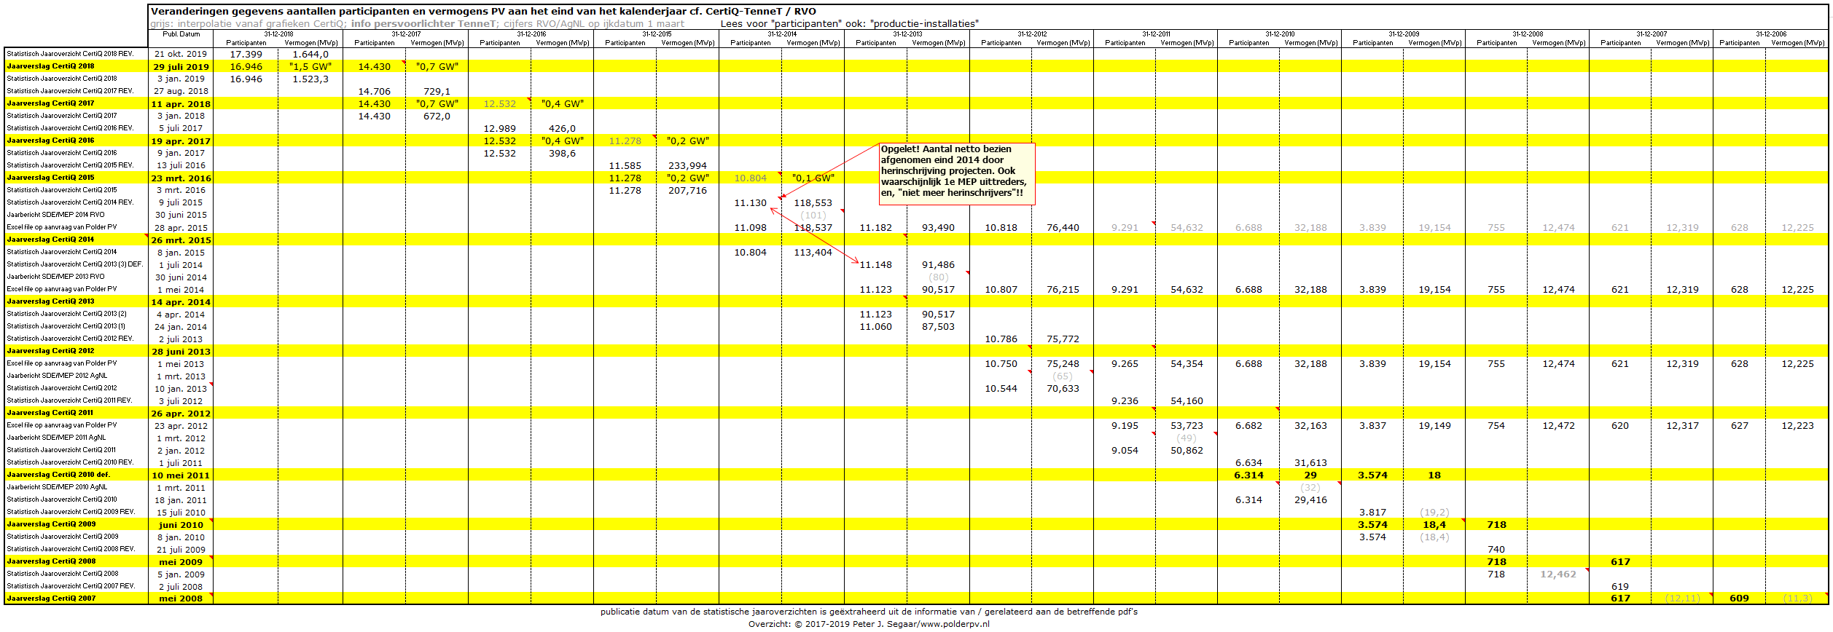Select the participants value 10.544
This screenshot has width=1833, height=632.
(x=1001, y=388)
